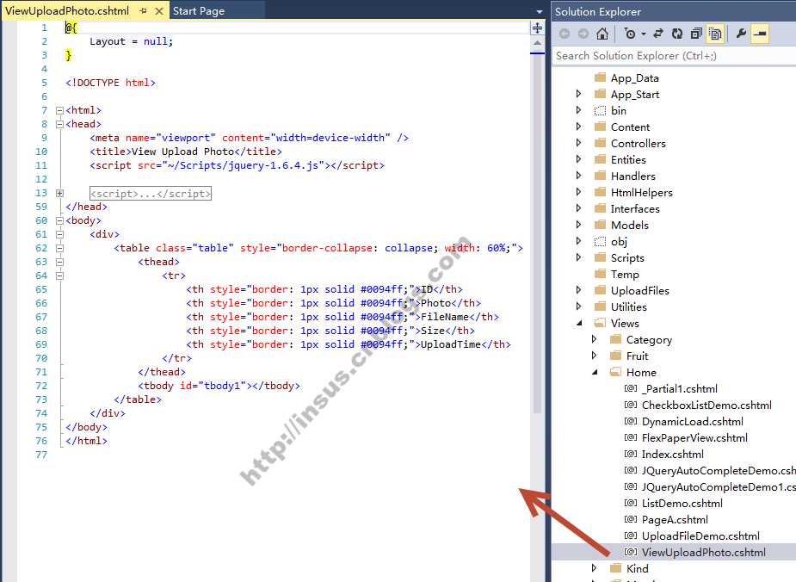Viewport: 796px width, 582px height.
Task: Open ListDemo.cshtml file
Action: (682, 504)
